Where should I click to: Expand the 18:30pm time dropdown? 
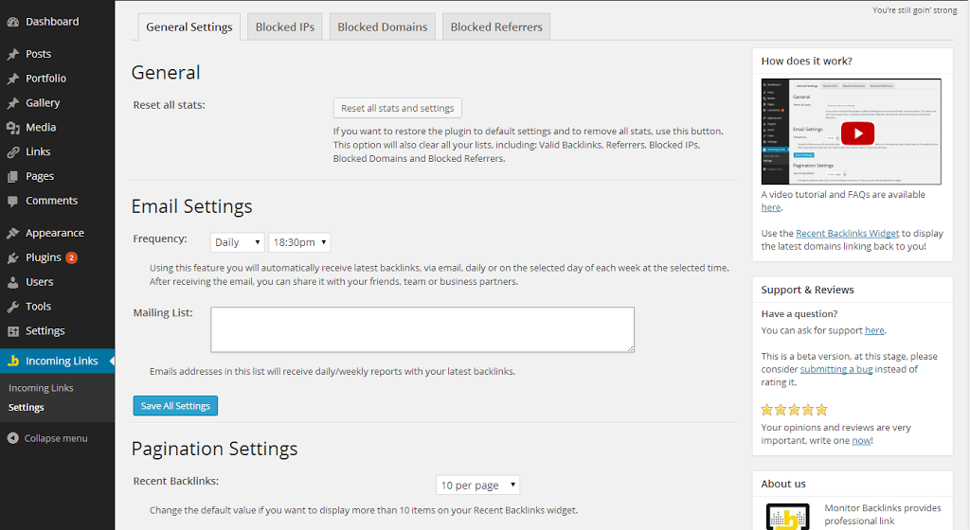click(x=299, y=242)
